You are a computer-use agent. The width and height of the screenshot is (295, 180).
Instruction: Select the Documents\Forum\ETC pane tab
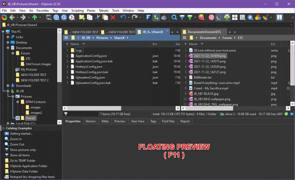click(x=204, y=32)
